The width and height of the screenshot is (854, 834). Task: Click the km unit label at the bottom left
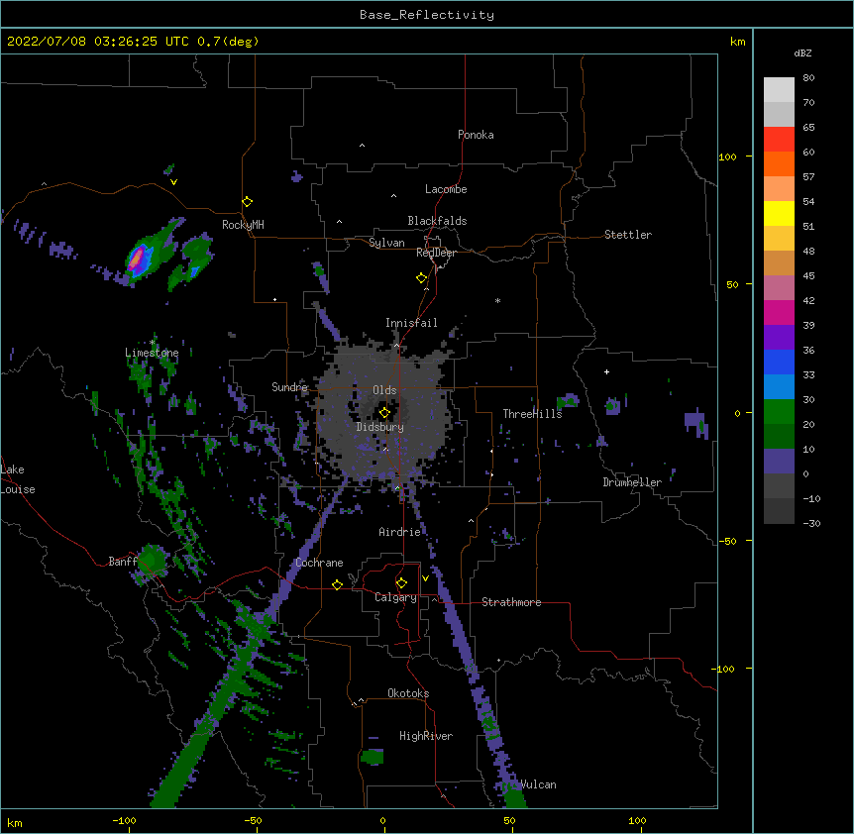[15, 822]
